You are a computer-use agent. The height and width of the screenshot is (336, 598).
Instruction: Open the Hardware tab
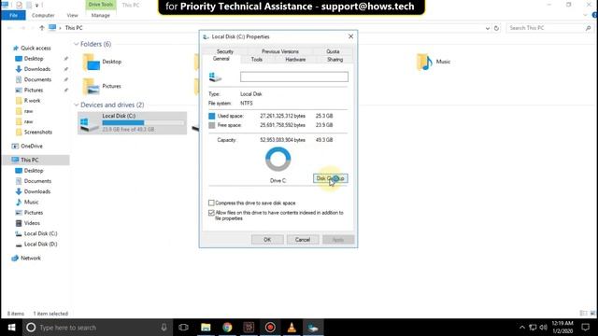point(295,60)
